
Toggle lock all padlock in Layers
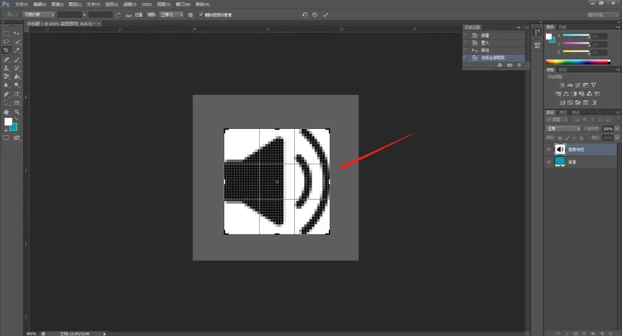click(582, 138)
